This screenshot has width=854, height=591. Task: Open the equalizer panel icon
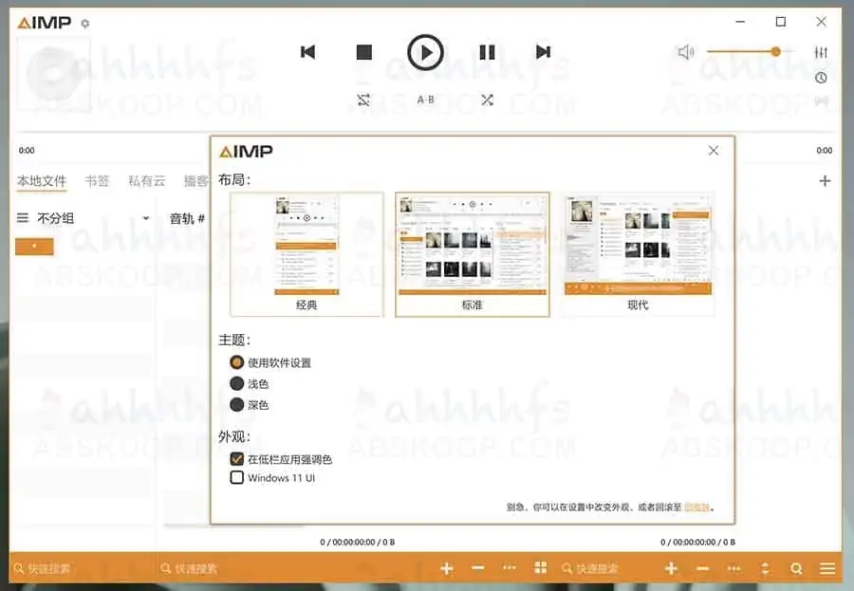[x=821, y=52]
